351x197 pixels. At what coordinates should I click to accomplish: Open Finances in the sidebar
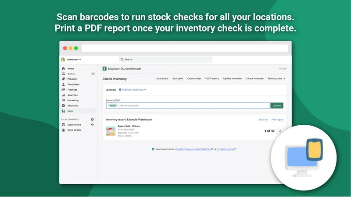(72, 90)
